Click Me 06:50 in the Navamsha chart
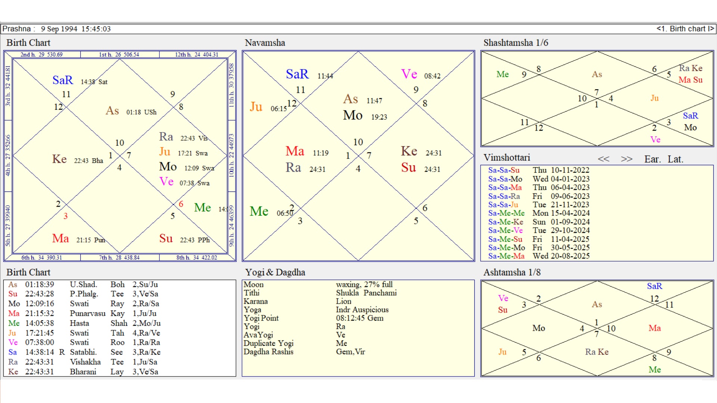This screenshot has width=717, height=403. [x=272, y=212]
